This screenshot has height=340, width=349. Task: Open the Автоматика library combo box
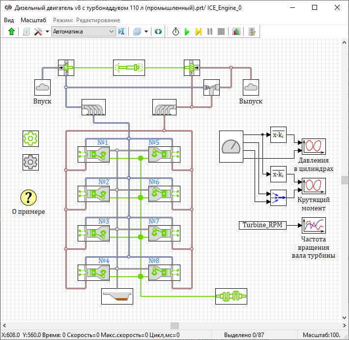(83, 32)
